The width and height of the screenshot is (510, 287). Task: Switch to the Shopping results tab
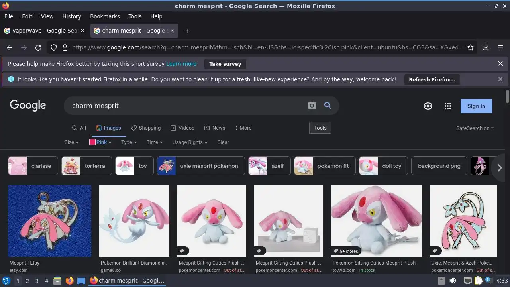(146, 128)
